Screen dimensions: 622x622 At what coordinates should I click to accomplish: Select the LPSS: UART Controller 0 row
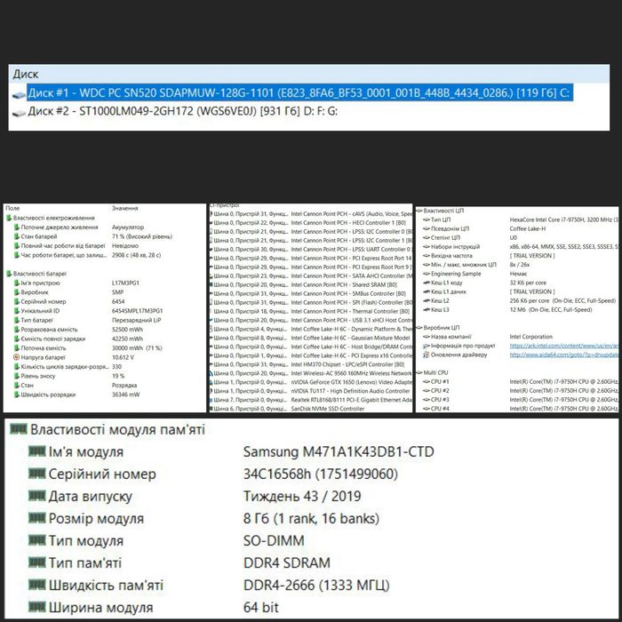tap(311, 250)
